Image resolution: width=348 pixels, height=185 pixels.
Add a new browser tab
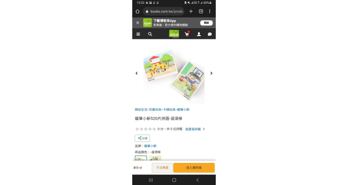click(191, 11)
